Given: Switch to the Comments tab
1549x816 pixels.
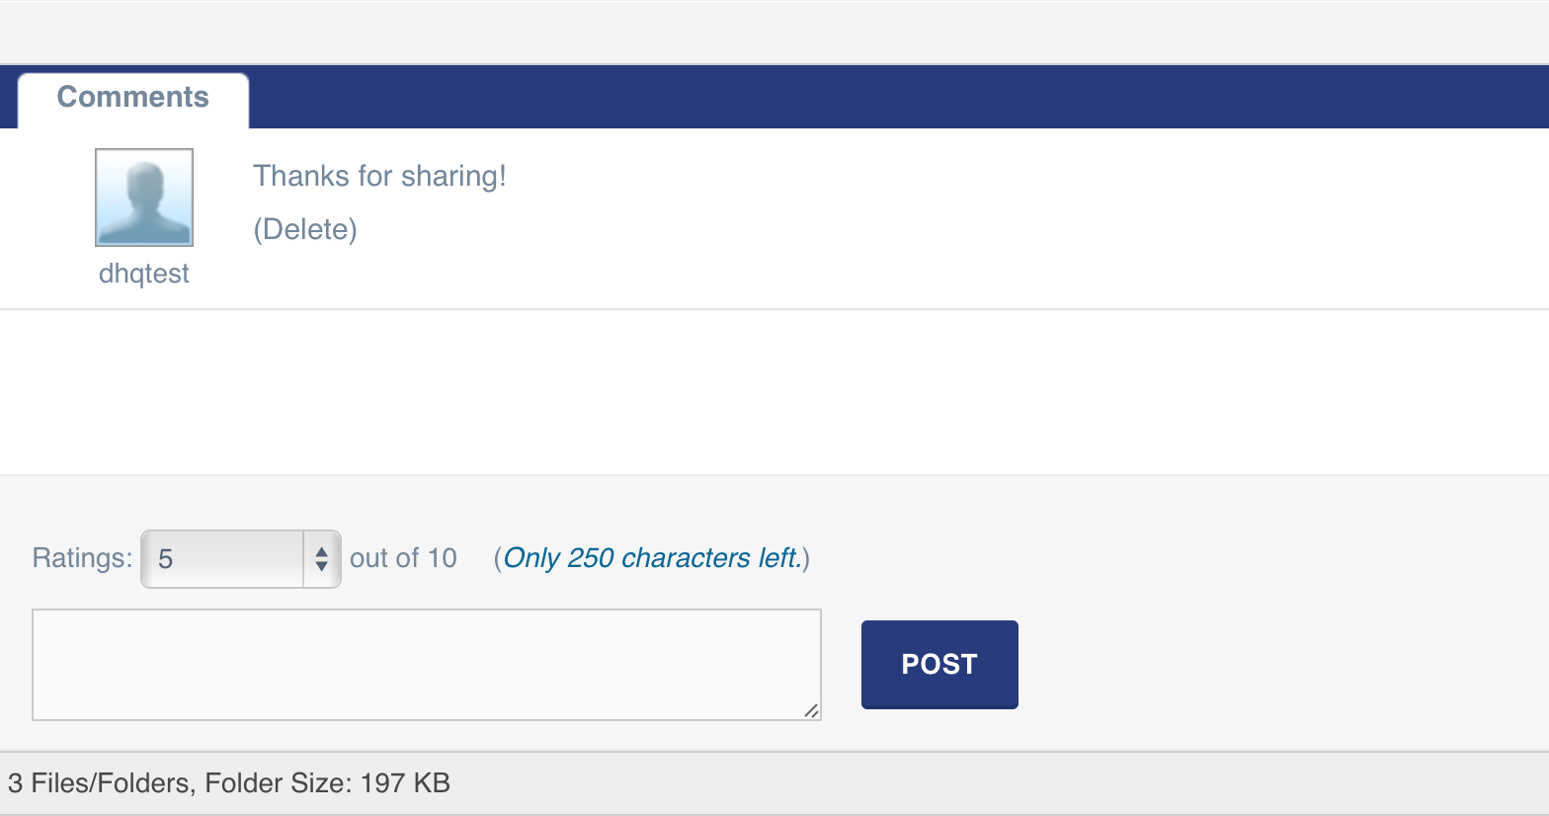Looking at the screenshot, I should pyautogui.click(x=133, y=97).
